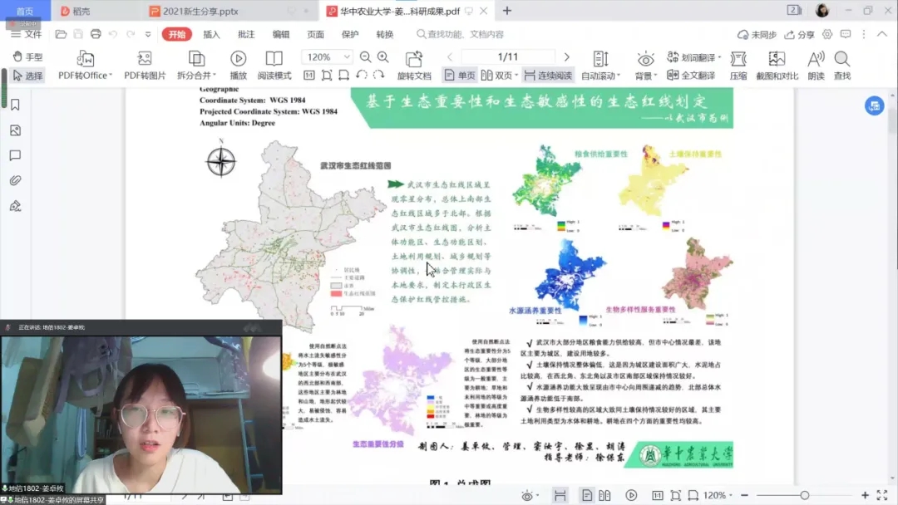Image resolution: width=898 pixels, height=505 pixels.
Task: Click the 旋转文档 rotate document icon
Action: tap(414, 59)
